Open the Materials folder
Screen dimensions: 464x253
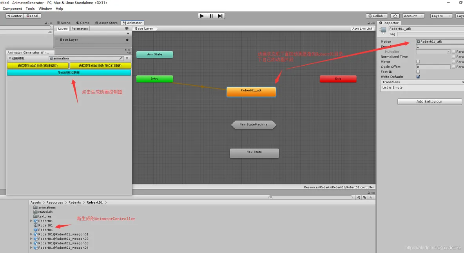click(43, 212)
